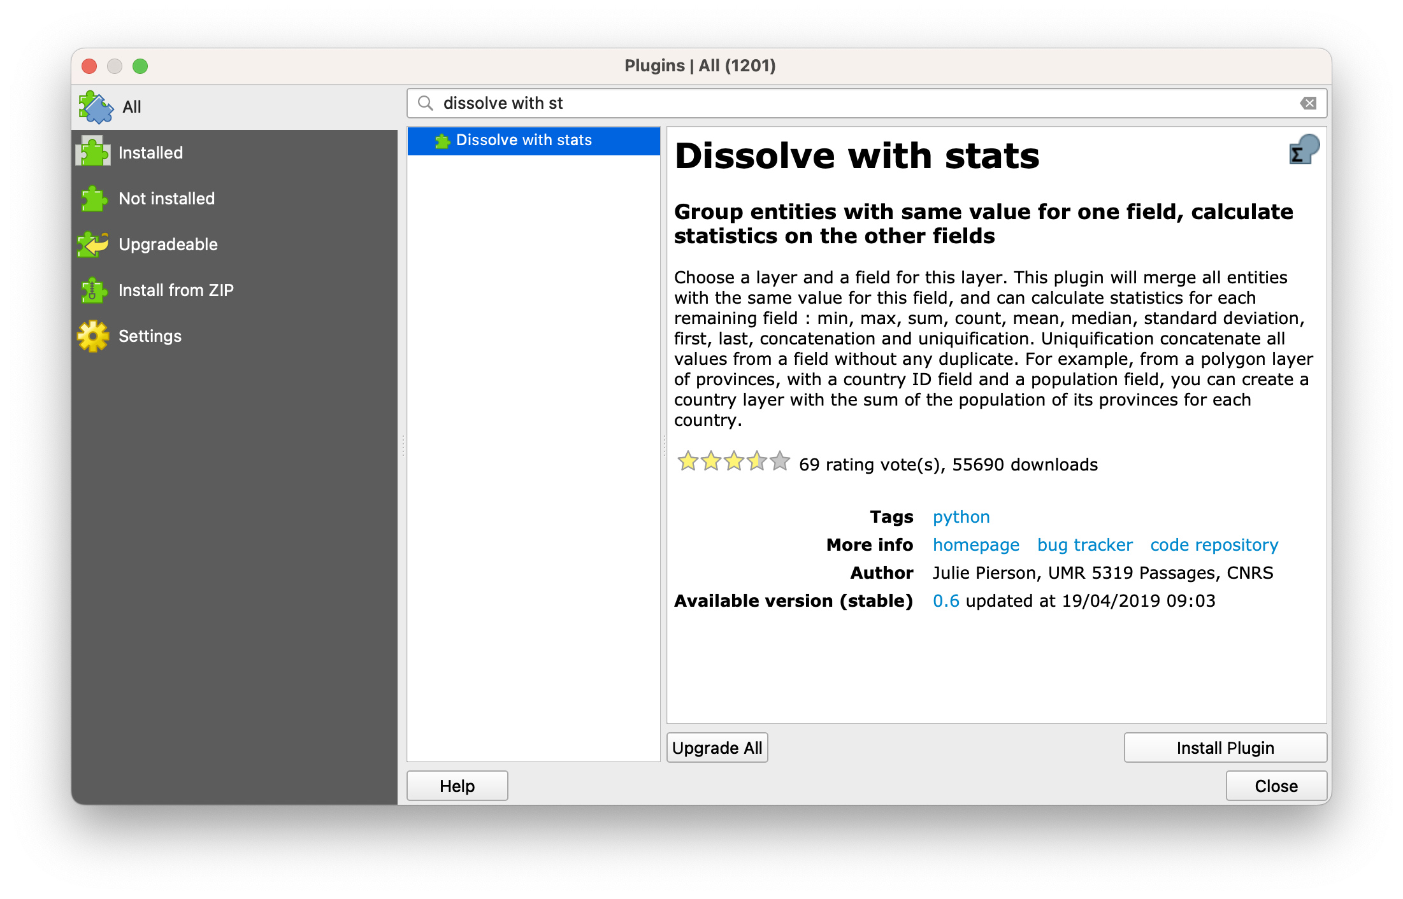Click the star rating widget
Screen dimensions: 1403x899
[733, 461]
